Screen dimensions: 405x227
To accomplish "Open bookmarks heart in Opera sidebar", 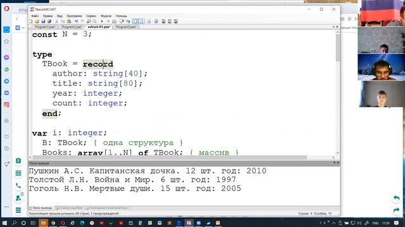I will 6,137.
